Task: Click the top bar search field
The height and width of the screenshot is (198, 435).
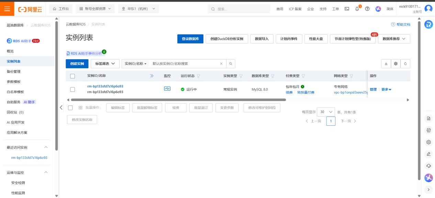Action: 239,9
